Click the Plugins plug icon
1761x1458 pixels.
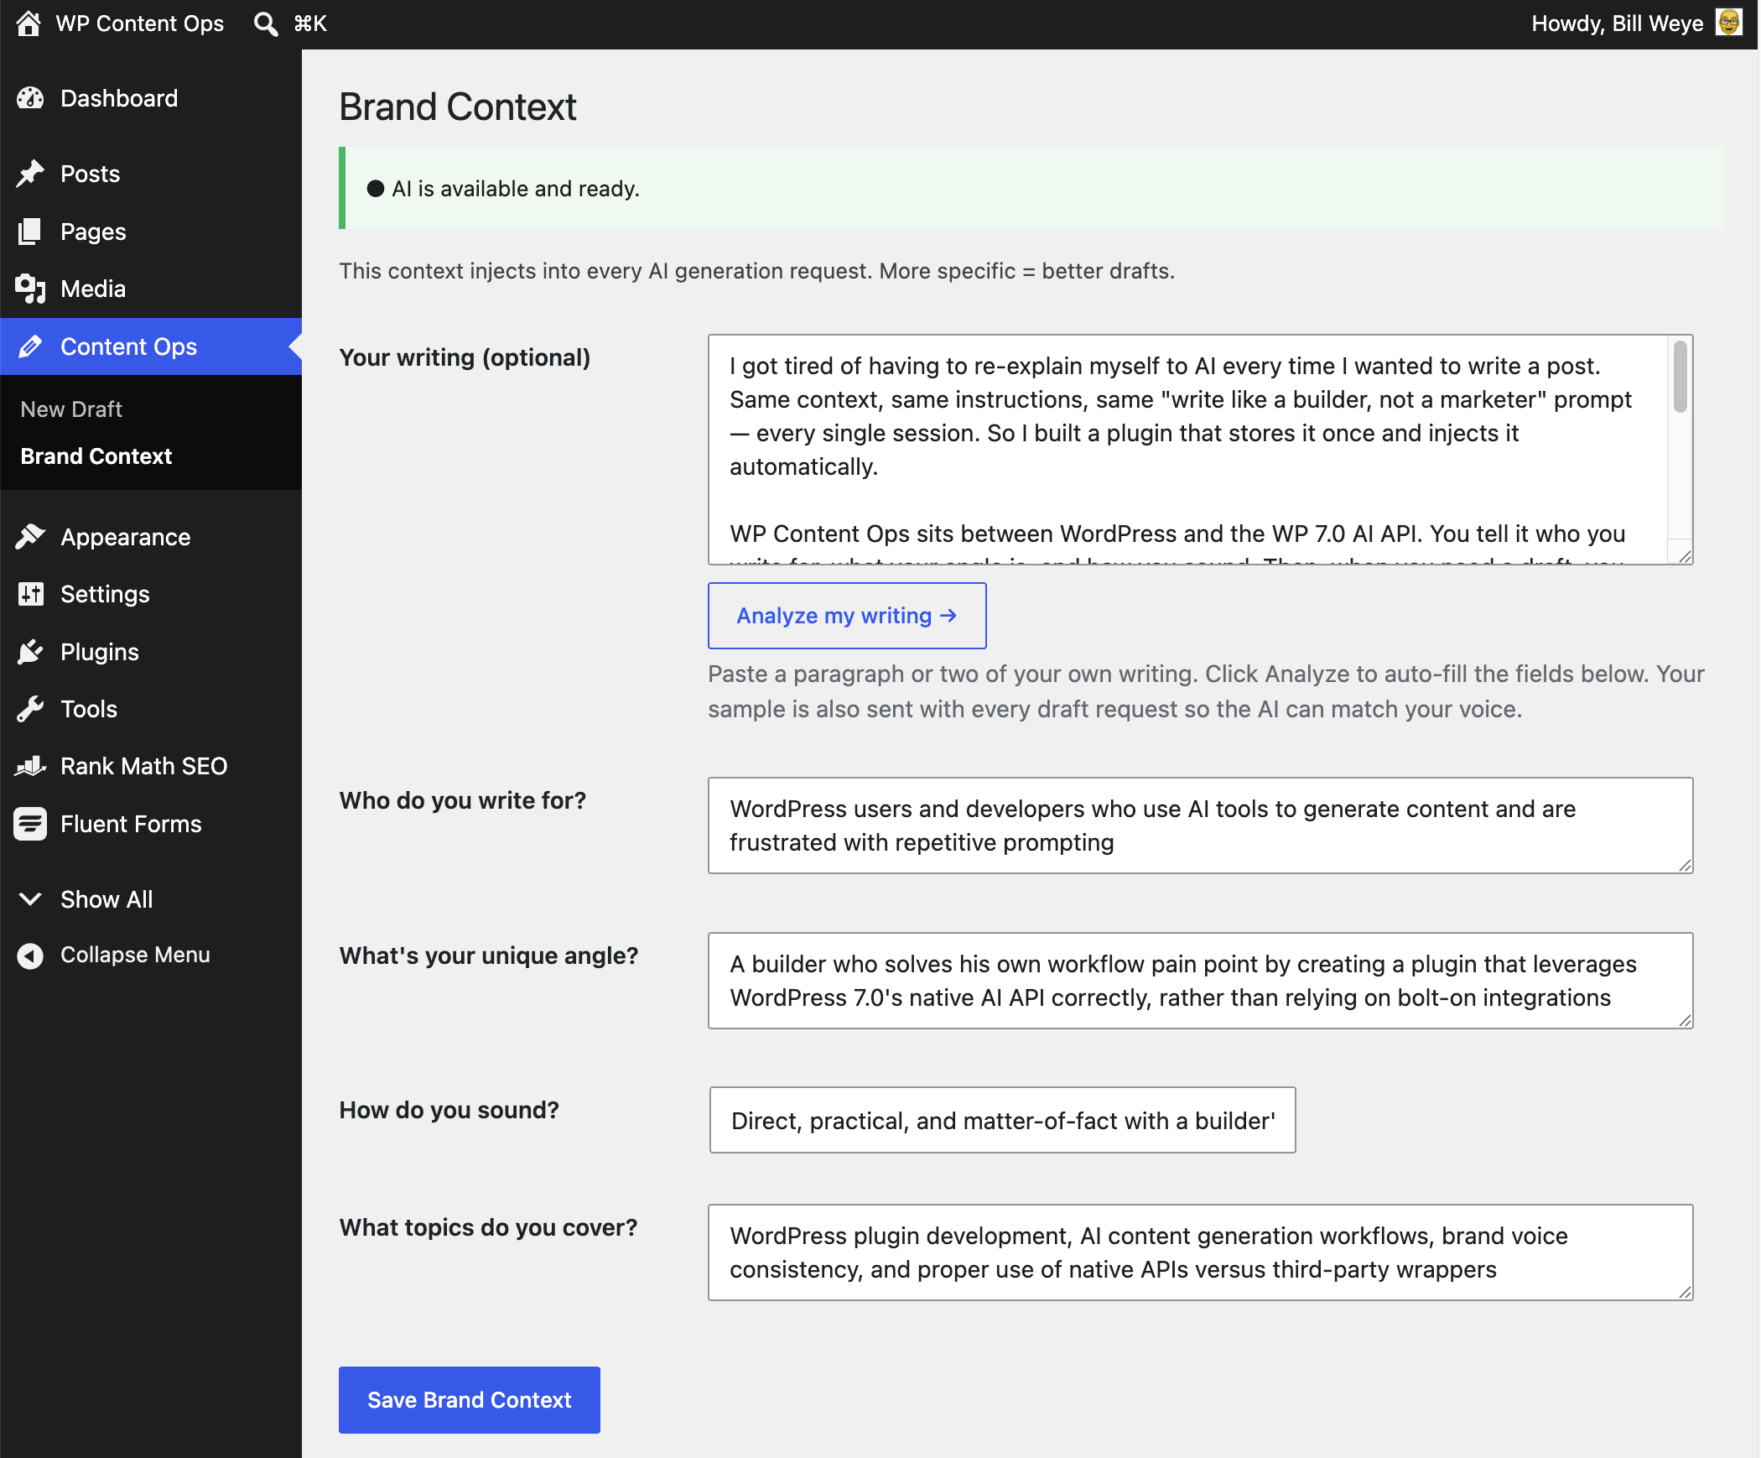click(x=30, y=652)
